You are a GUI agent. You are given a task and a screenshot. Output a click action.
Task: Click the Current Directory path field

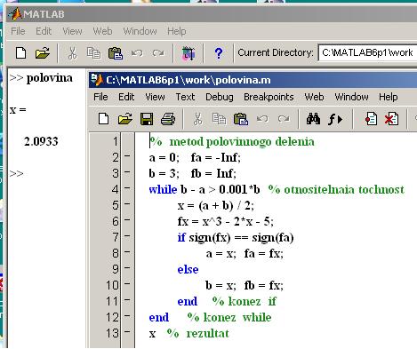[x=367, y=53]
